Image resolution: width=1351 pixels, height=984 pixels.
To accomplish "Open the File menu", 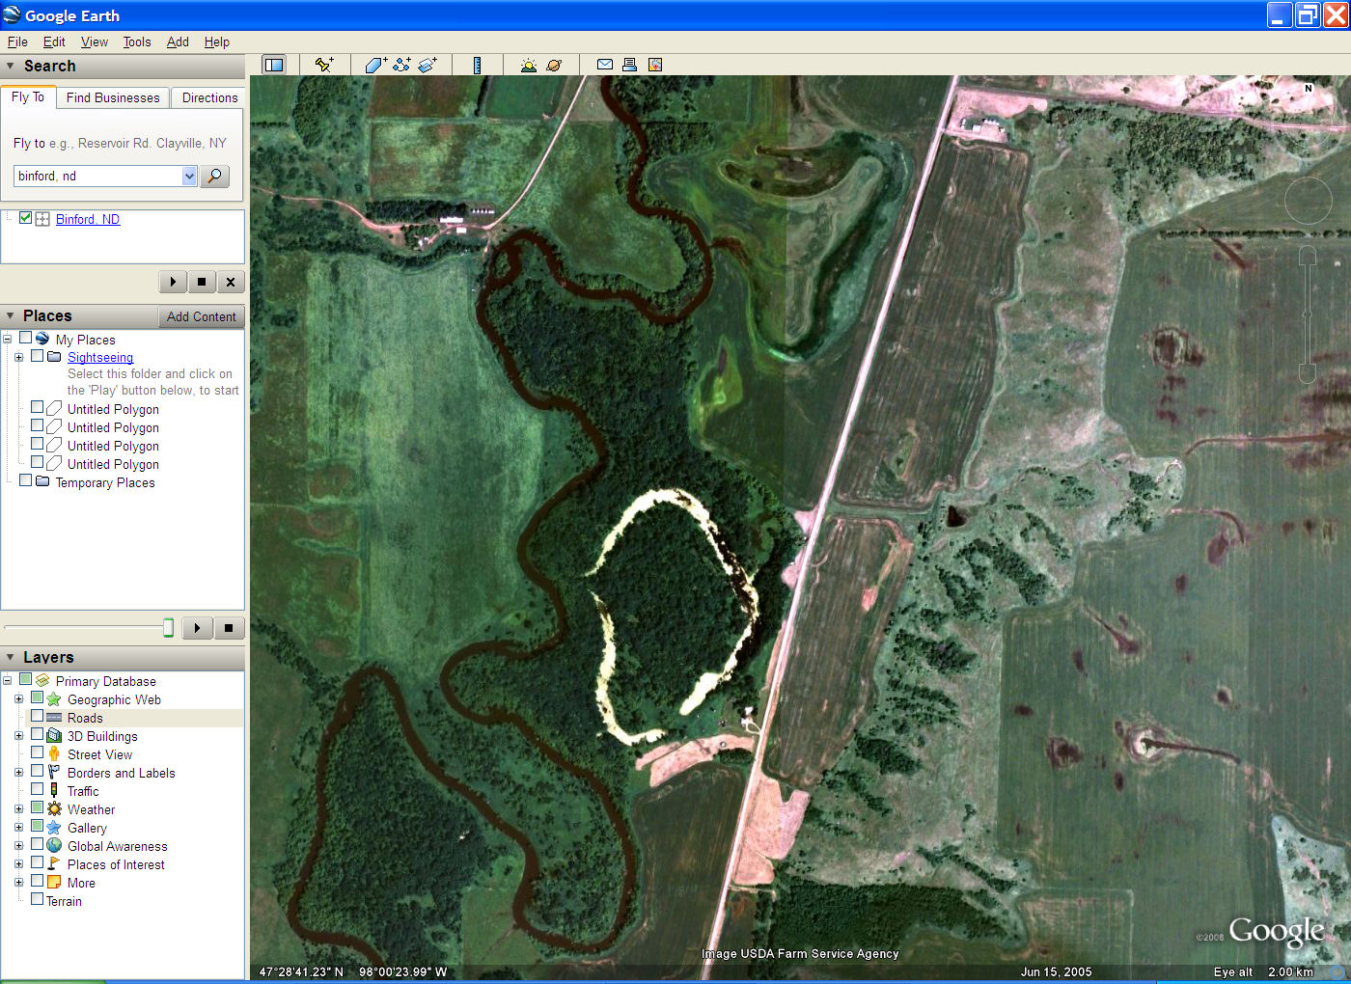I will point(17,41).
